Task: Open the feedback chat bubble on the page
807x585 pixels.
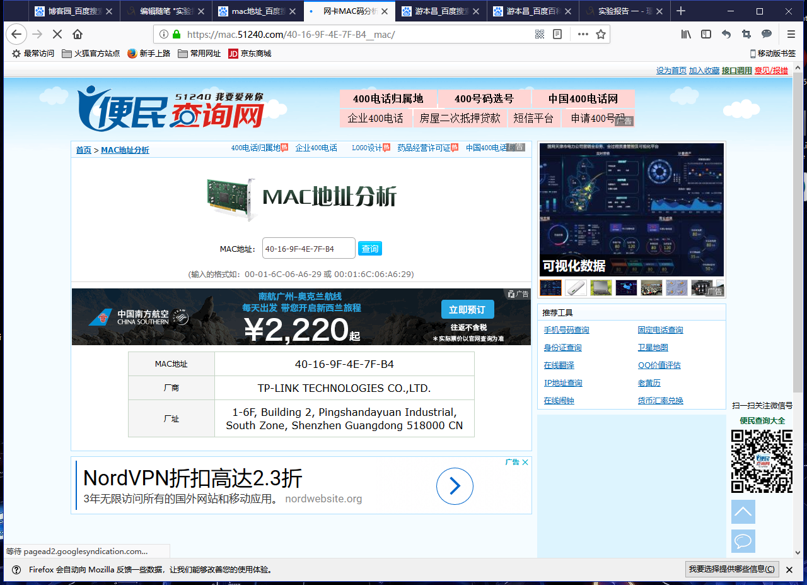Action: pyautogui.click(x=743, y=541)
